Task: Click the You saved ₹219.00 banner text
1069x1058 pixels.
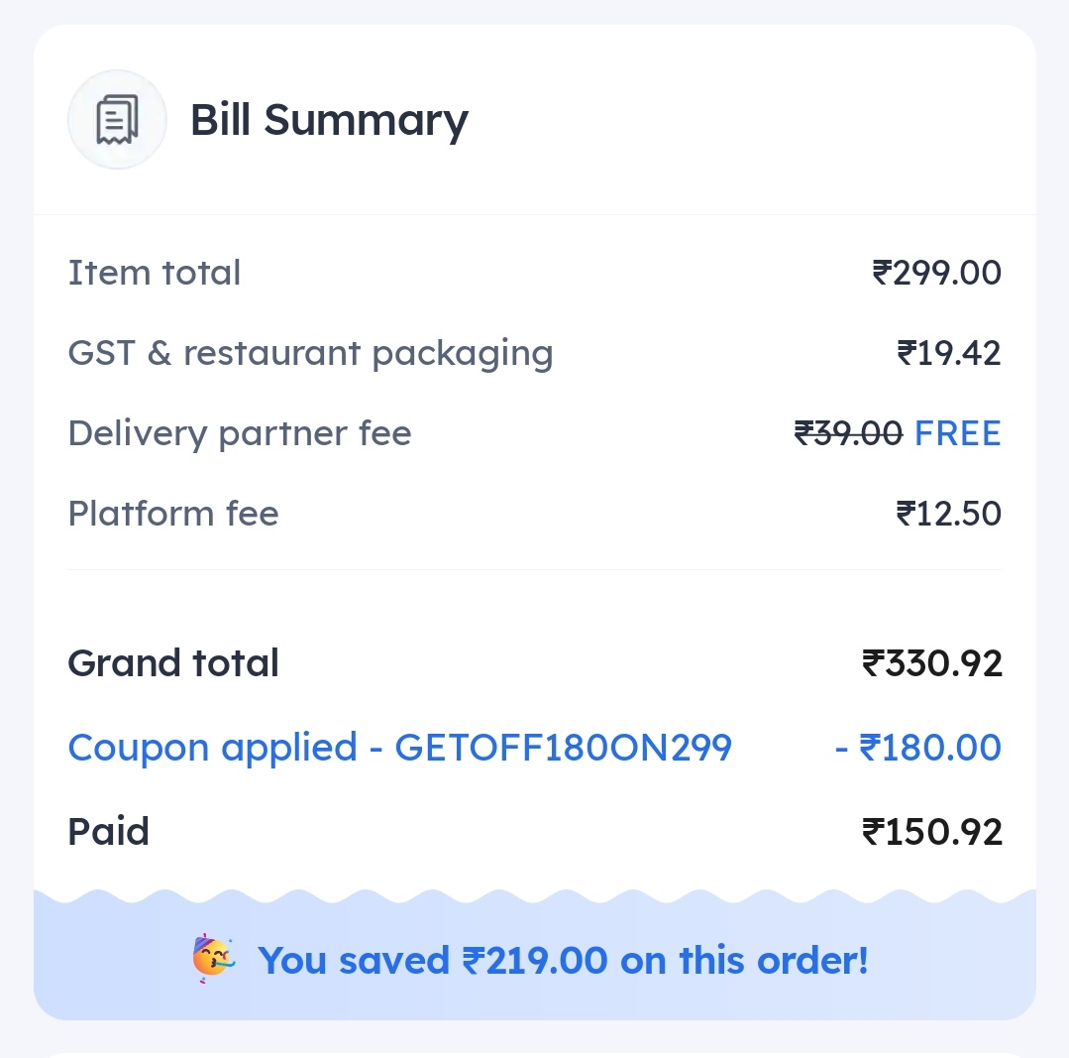Action: tap(563, 961)
